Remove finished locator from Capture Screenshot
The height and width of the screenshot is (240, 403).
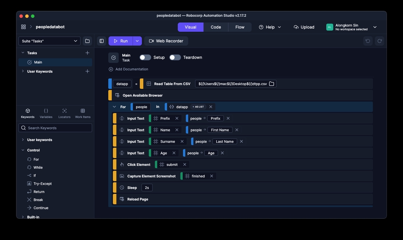click(x=212, y=176)
